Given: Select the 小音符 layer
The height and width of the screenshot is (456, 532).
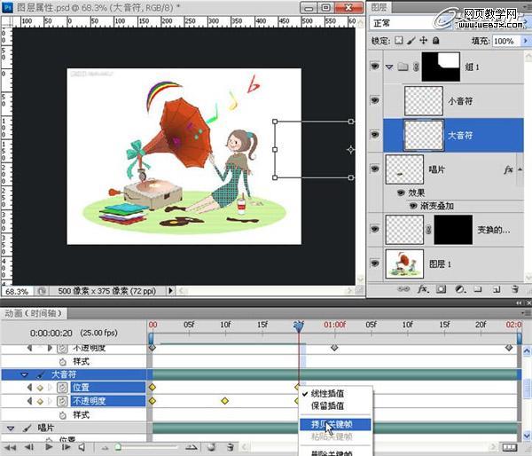Looking at the screenshot, I should 461,101.
